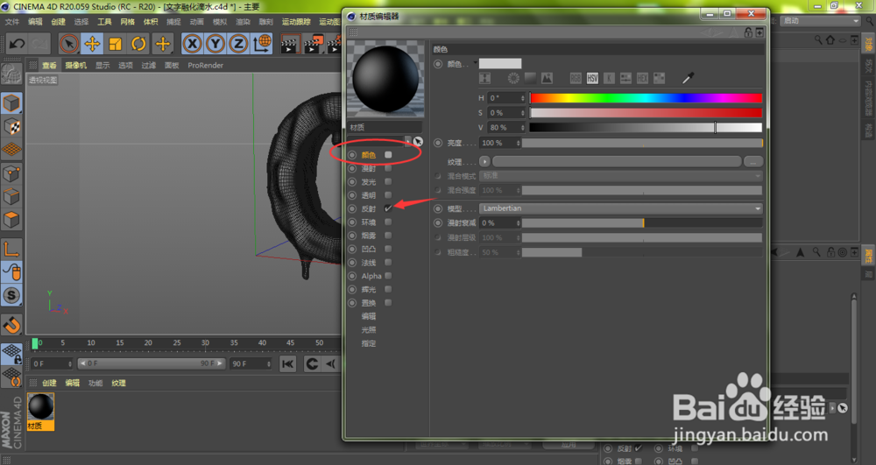Image resolution: width=876 pixels, height=465 pixels.
Task: Click the H value stepper arrows
Action: pos(523,98)
